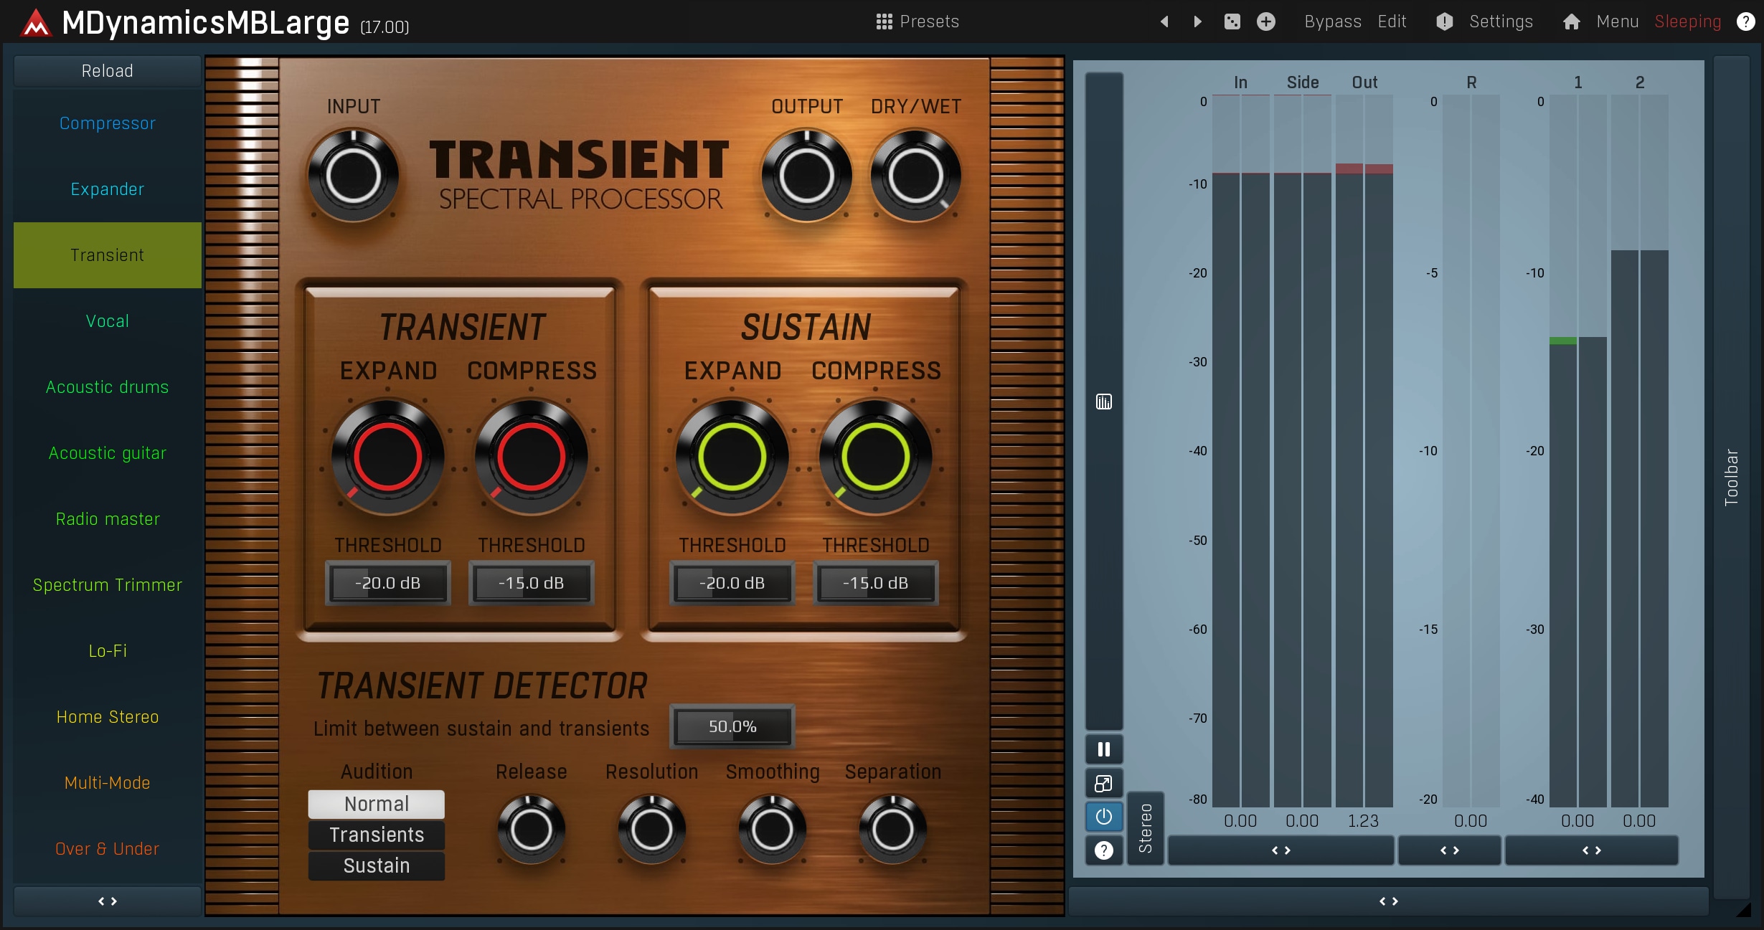Click the help question mark in title bar
Screen dimensions: 1764x930
click(x=1745, y=22)
